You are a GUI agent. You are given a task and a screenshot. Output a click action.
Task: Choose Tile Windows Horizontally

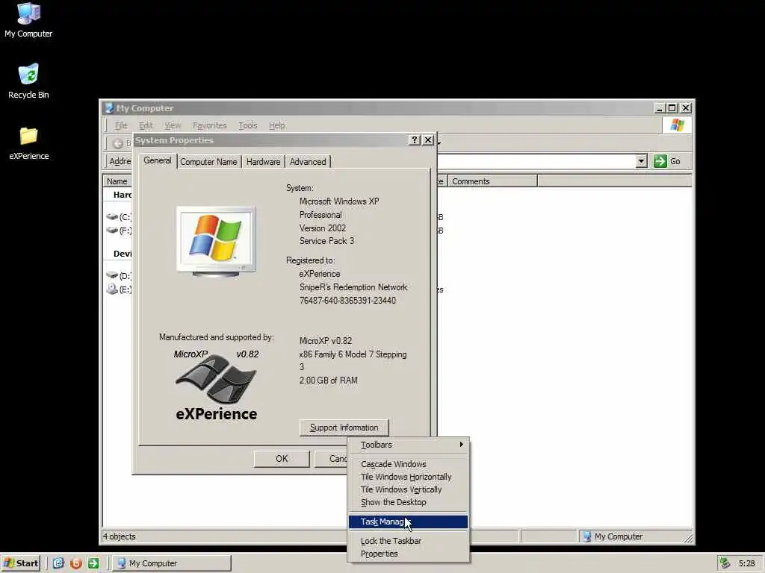click(408, 477)
